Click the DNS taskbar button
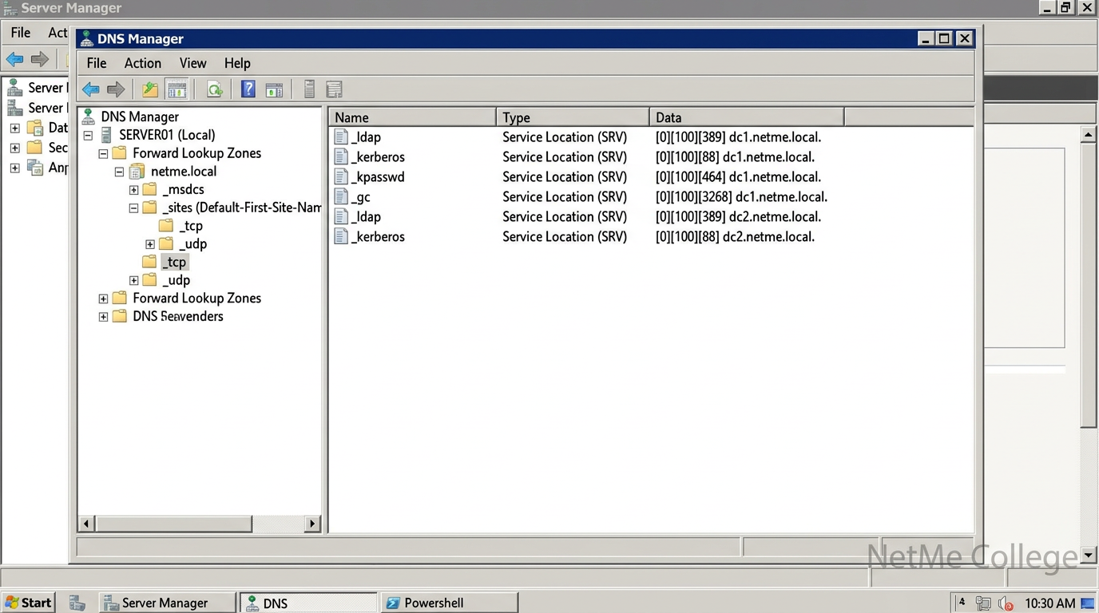1099x613 pixels. (309, 603)
